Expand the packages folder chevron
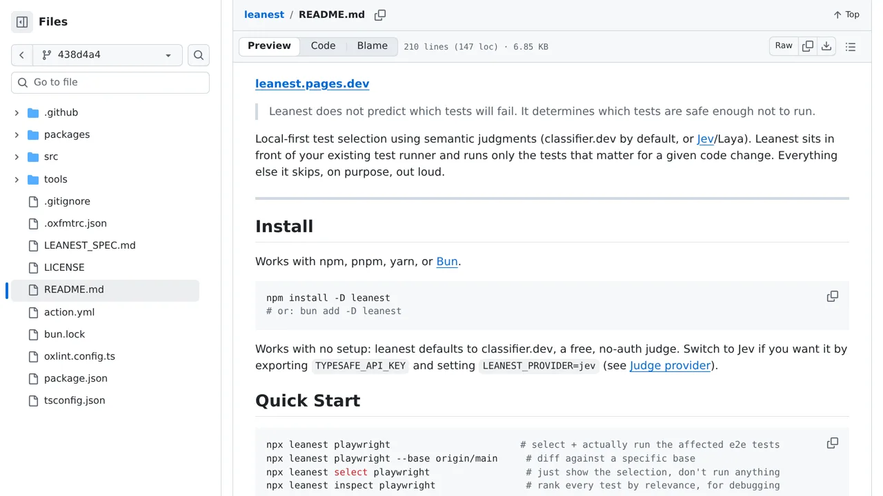The image size is (883, 496). pos(17,135)
